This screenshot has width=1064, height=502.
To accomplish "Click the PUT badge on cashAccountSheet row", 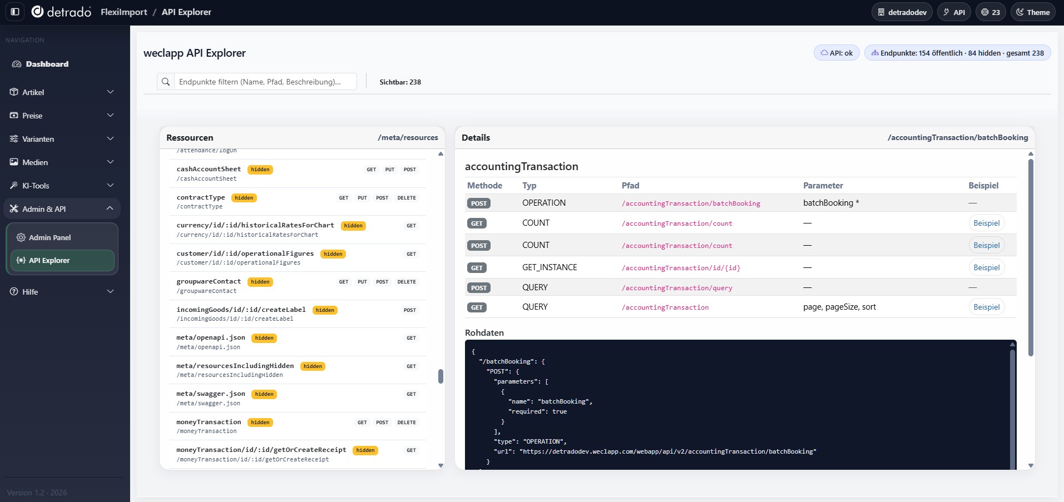I will [x=390, y=170].
